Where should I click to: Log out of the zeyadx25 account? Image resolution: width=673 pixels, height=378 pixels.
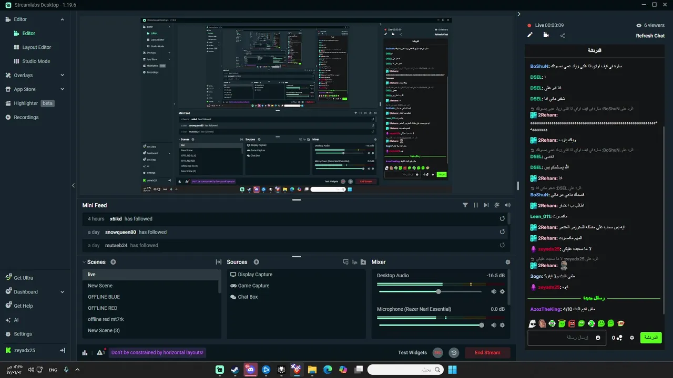coord(62,350)
